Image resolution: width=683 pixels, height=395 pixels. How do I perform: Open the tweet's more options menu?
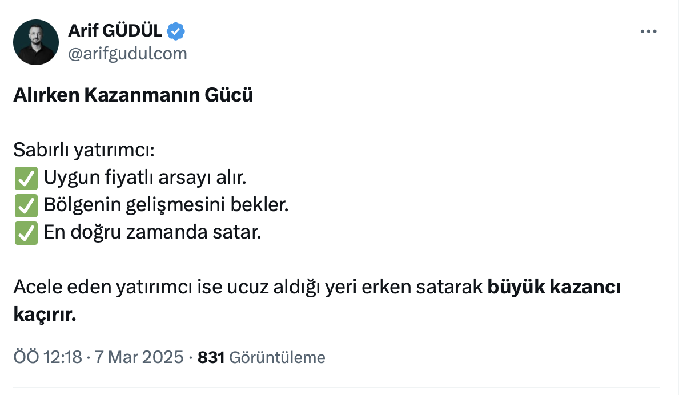648,32
